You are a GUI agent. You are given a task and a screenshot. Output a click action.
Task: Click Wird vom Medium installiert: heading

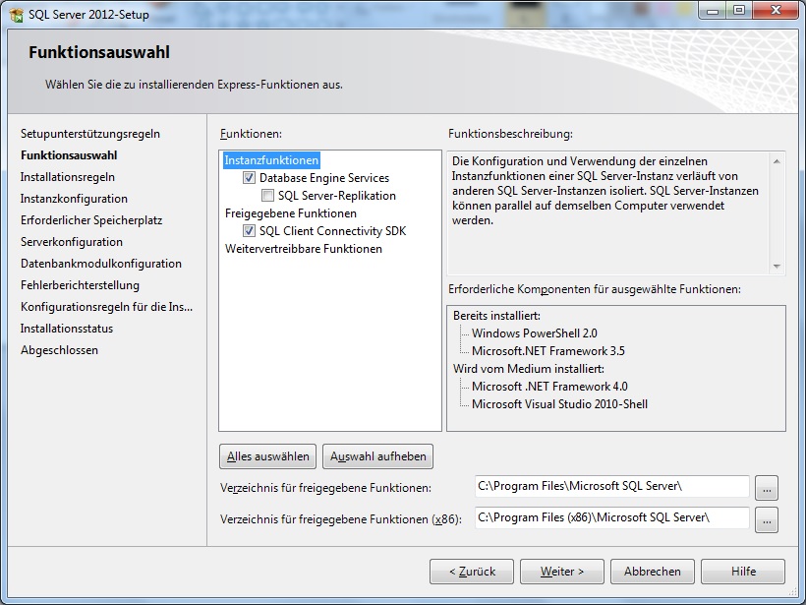click(x=529, y=369)
